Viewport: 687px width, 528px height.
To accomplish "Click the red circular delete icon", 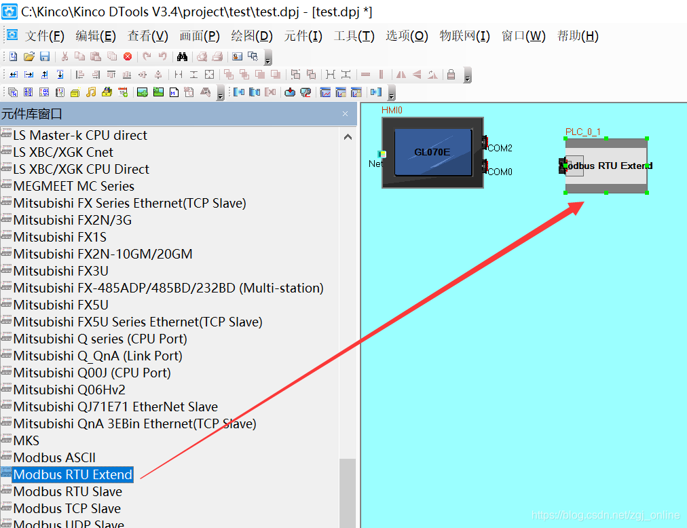I will tap(128, 56).
